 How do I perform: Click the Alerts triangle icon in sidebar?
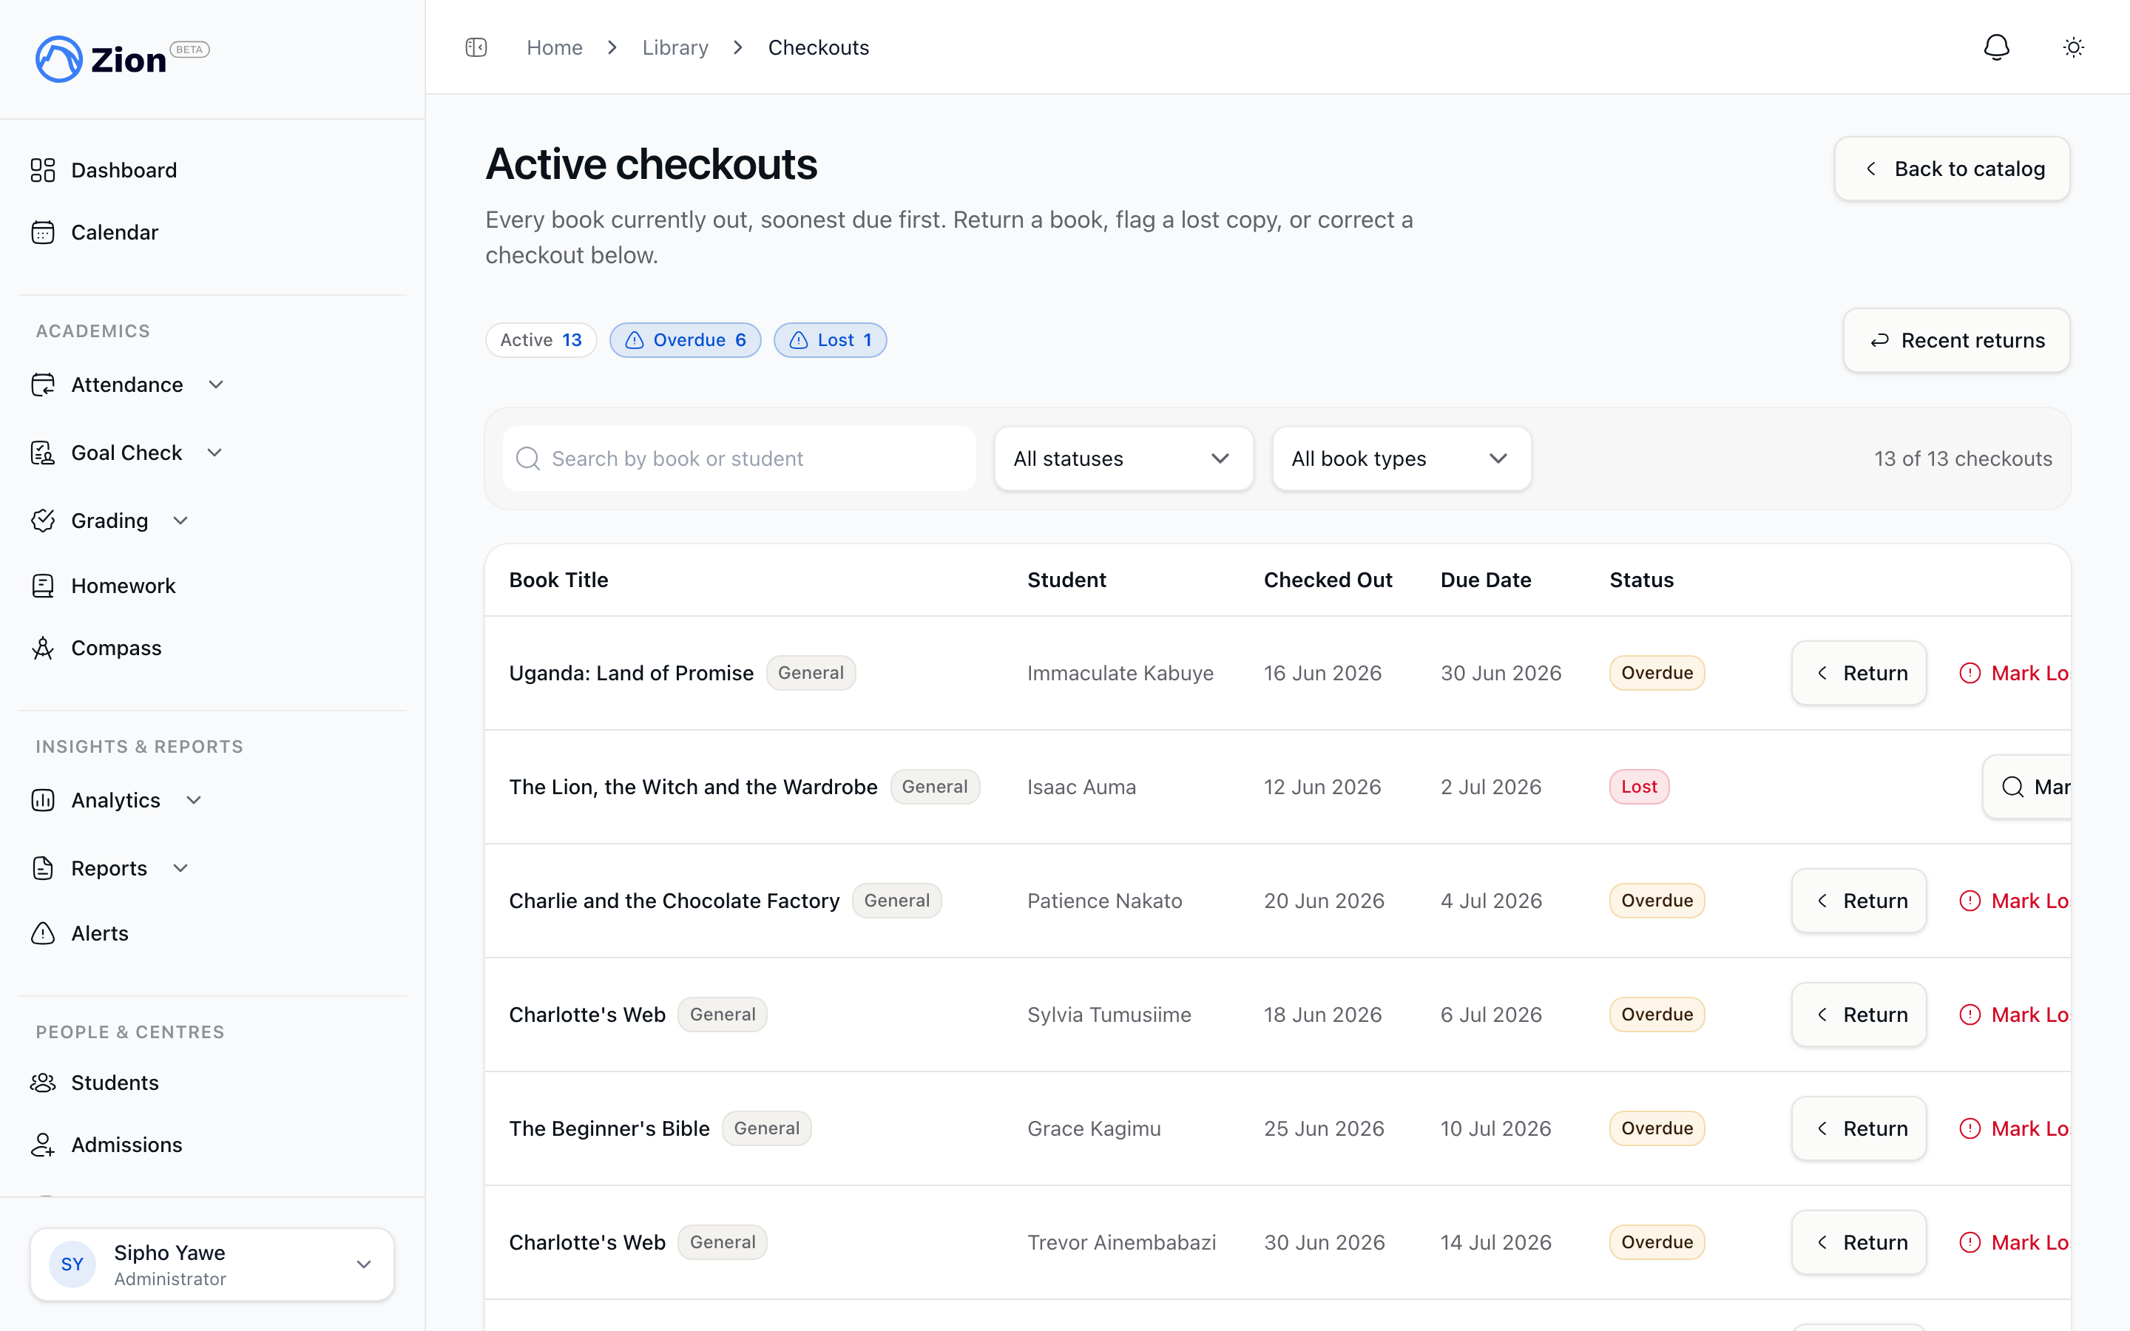[x=43, y=933]
